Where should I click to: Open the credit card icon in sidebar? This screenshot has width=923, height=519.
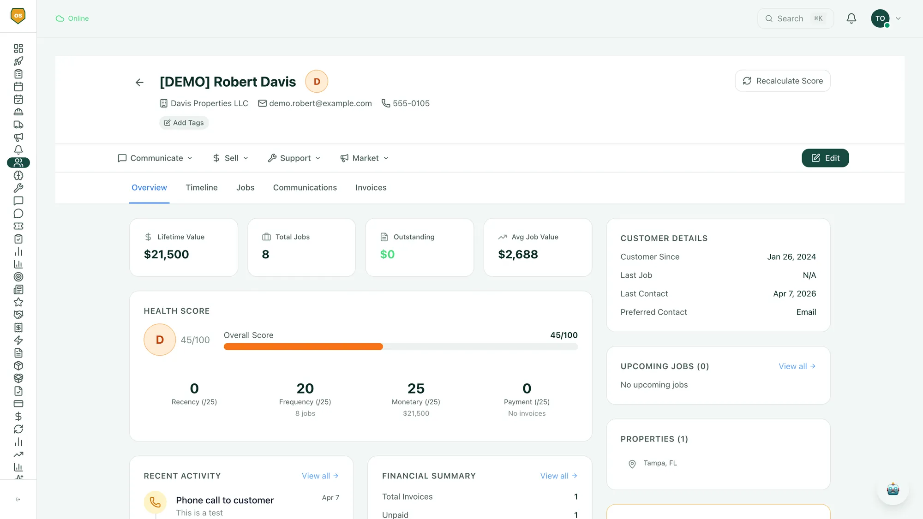[18, 404]
